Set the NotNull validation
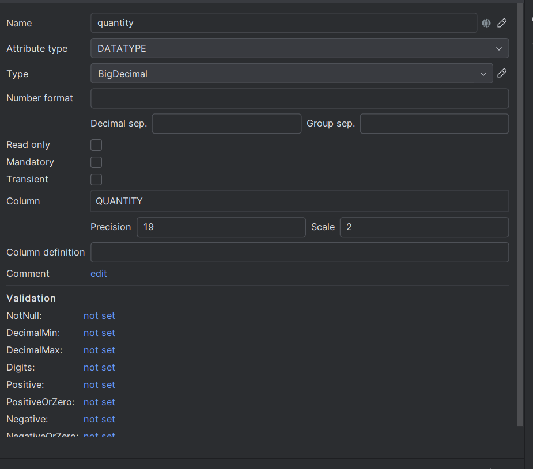 point(99,315)
